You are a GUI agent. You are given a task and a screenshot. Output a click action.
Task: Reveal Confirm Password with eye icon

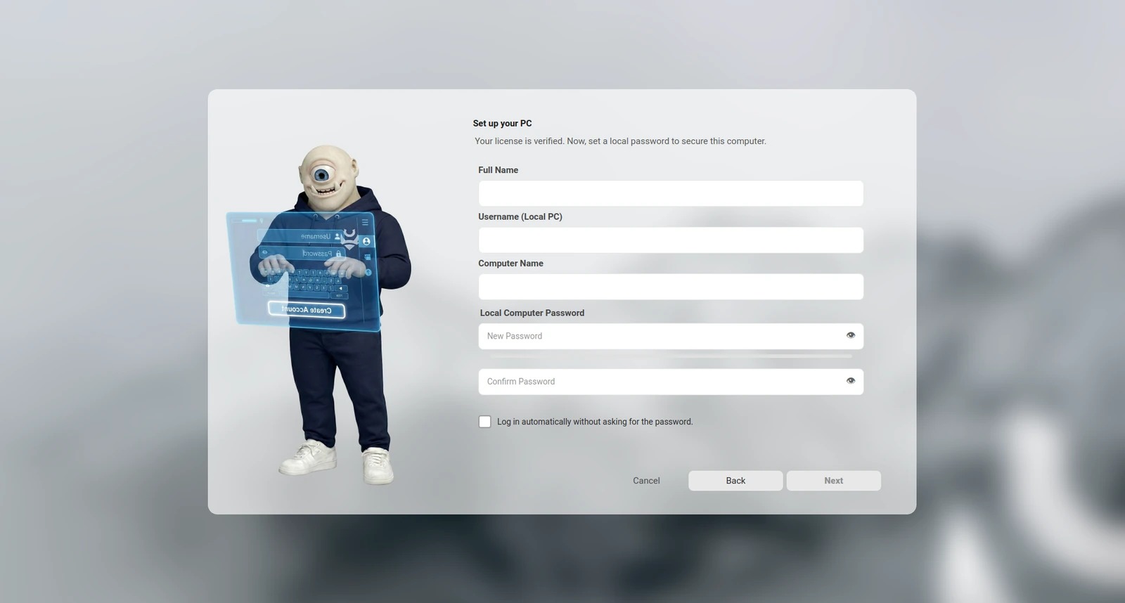pos(851,381)
